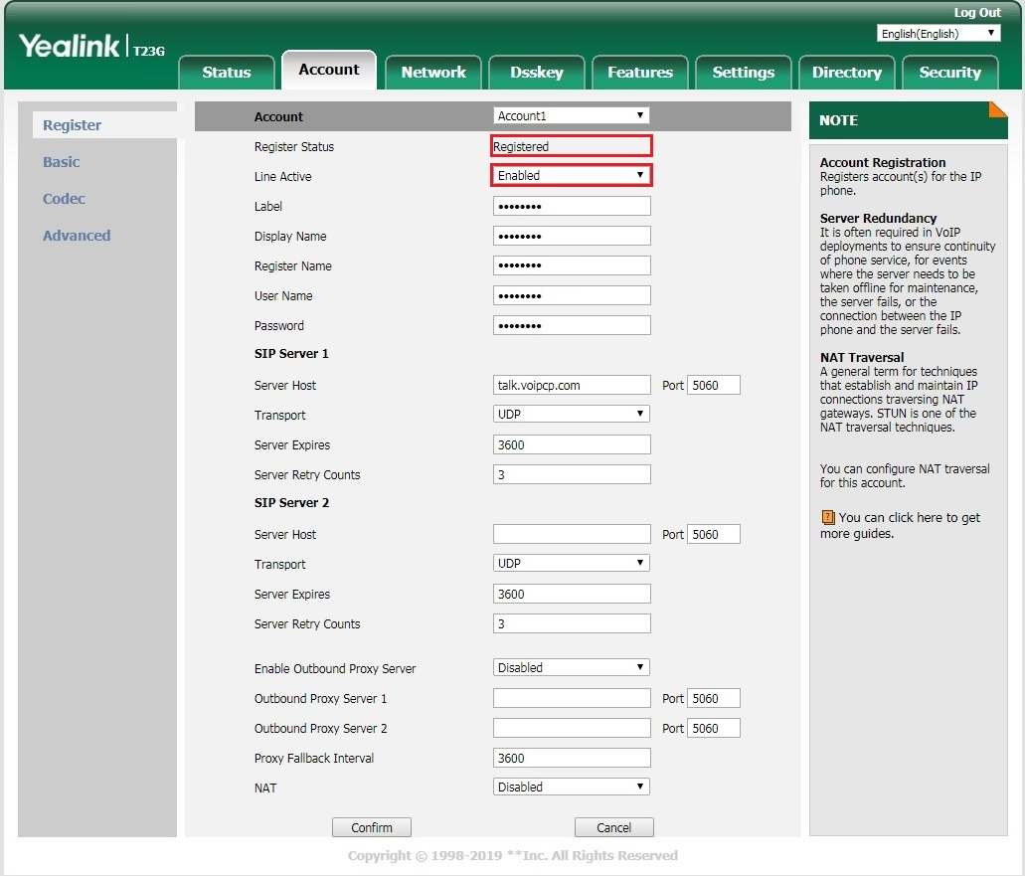The image size is (1025, 876).
Task: Open the Account selection dropdown
Action: coord(571,115)
